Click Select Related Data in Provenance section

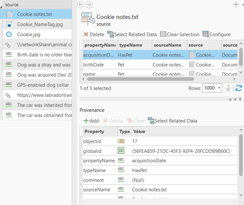pyautogui.click(x=173, y=121)
